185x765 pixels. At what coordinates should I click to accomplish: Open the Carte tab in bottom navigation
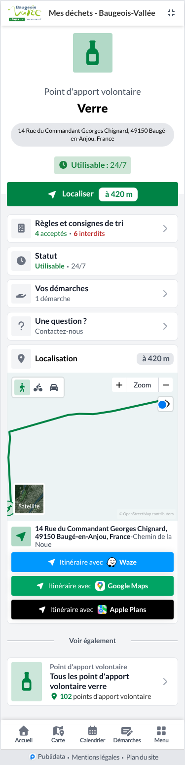pos(58,734)
